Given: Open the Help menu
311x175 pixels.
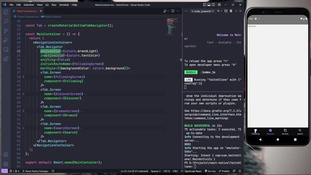Looking at the screenshot, I should pyautogui.click(x=74, y=5).
